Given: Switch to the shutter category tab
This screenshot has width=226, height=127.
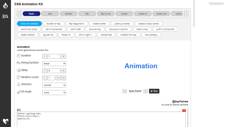Looking at the screenshot, I should point(69,14).
